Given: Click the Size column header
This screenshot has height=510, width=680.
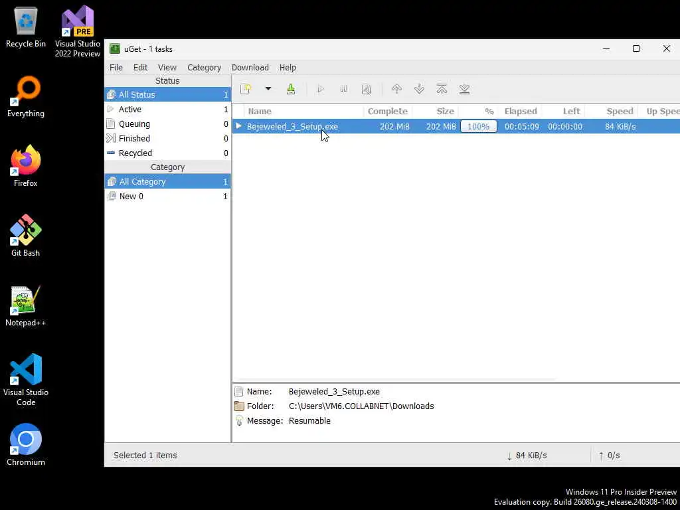Looking at the screenshot, I should point(435,112).
